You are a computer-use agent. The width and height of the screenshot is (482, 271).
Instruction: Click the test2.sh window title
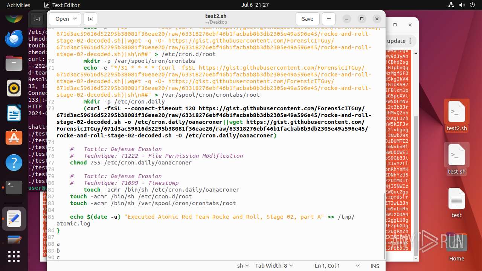tap(216, 16)
